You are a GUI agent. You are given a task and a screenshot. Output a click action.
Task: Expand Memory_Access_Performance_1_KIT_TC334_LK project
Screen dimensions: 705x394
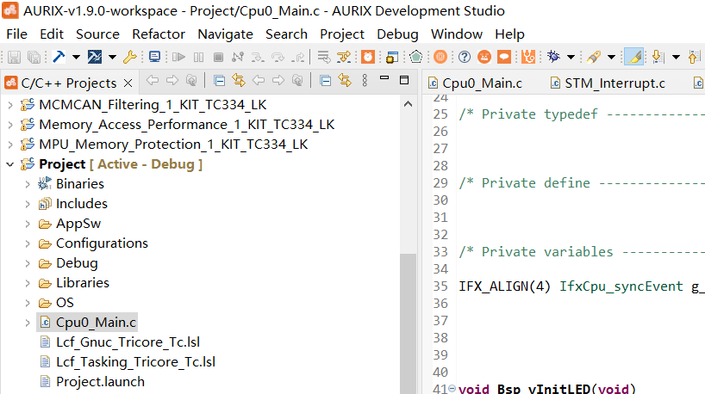9,125
